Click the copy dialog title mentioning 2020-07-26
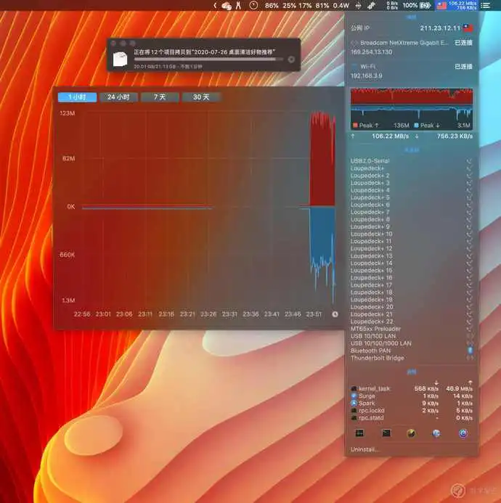The height and width of the screenshot is (503, 501). click(x=205, y=52)
